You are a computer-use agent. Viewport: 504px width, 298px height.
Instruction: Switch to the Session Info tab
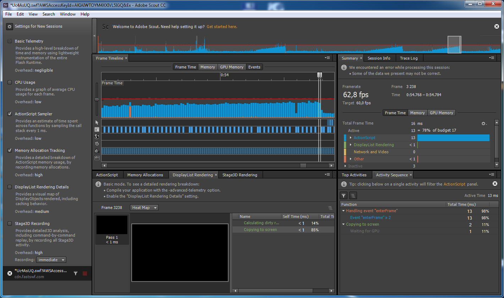point(379,58)
